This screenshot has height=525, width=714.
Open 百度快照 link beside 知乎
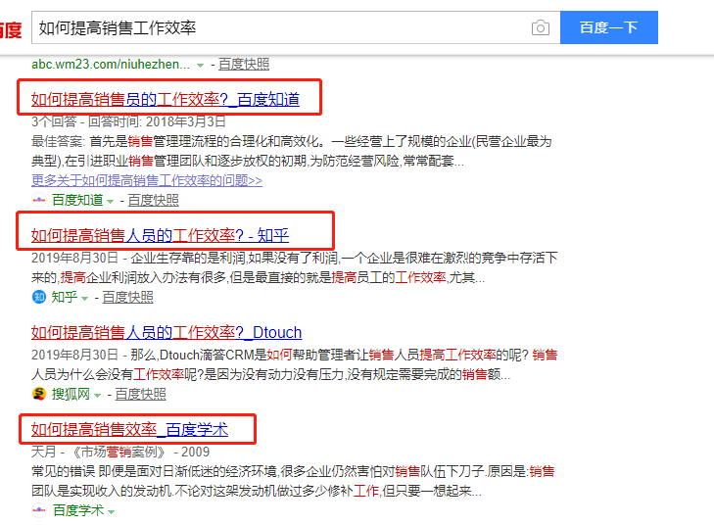pyautogui.click(x=127, y=297)
